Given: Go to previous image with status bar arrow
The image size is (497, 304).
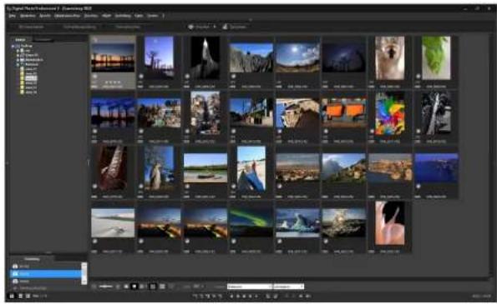Looking at the screenshot, I should point(301,297).
